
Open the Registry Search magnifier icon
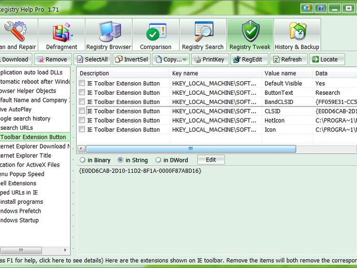pyautogui.click(x=203, y=31)
